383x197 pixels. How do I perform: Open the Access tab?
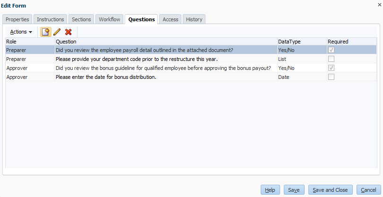[170, 19]
